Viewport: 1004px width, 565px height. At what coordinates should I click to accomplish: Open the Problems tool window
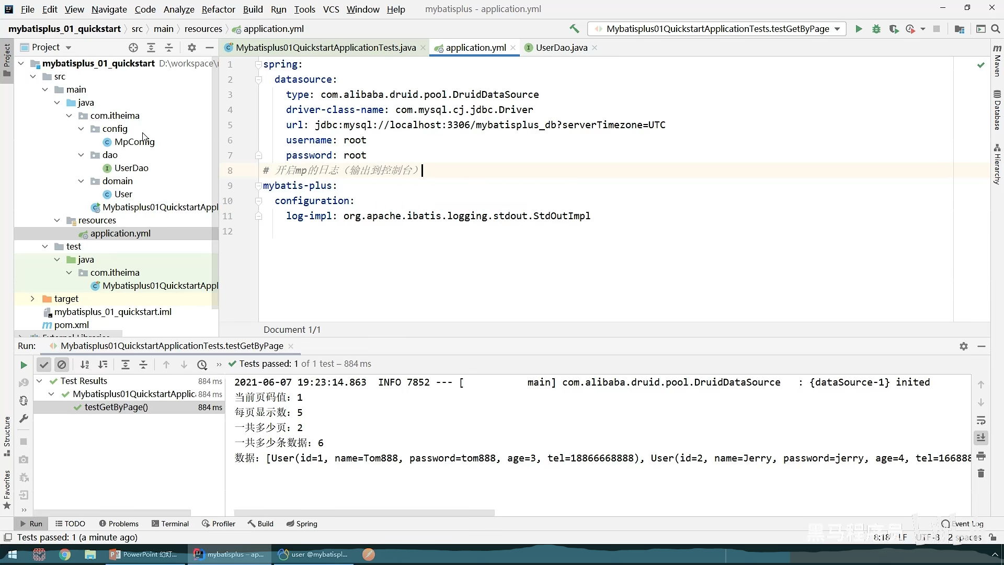119,524
